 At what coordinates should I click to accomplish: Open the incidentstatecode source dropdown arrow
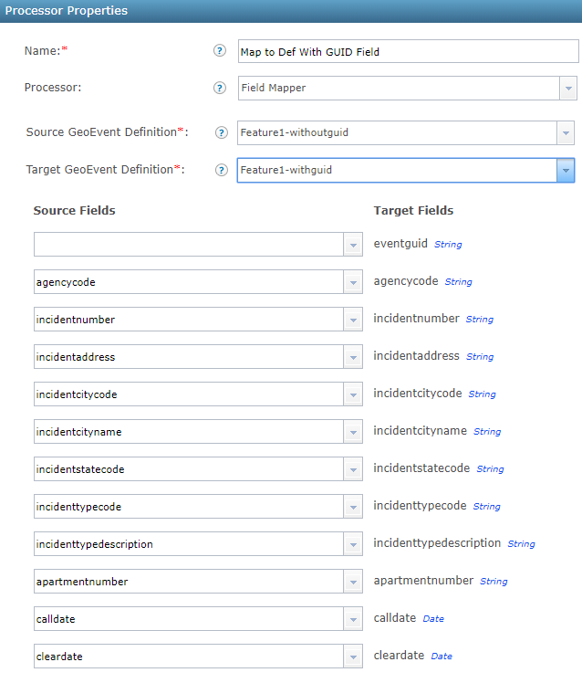coord(353,469)
